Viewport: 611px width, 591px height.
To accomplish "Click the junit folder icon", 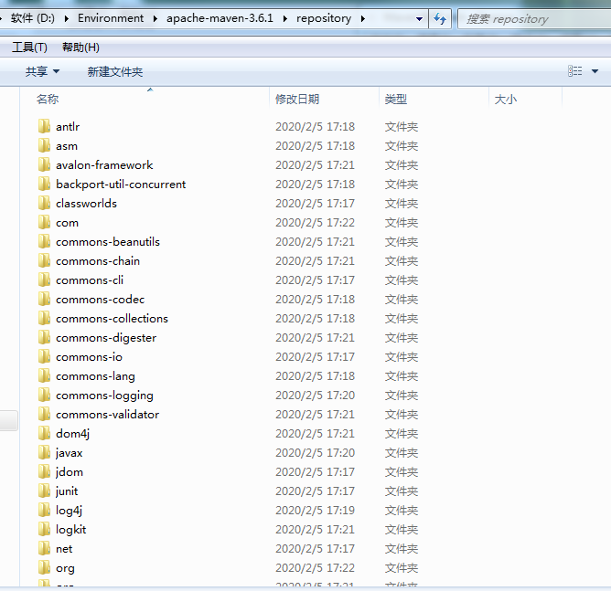I will (44, 491).
